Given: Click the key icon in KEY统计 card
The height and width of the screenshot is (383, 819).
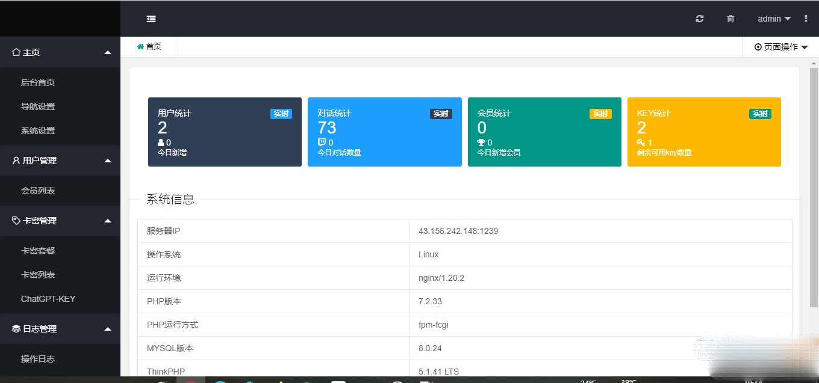Looking at the screenshot, I should coord(641,142).
